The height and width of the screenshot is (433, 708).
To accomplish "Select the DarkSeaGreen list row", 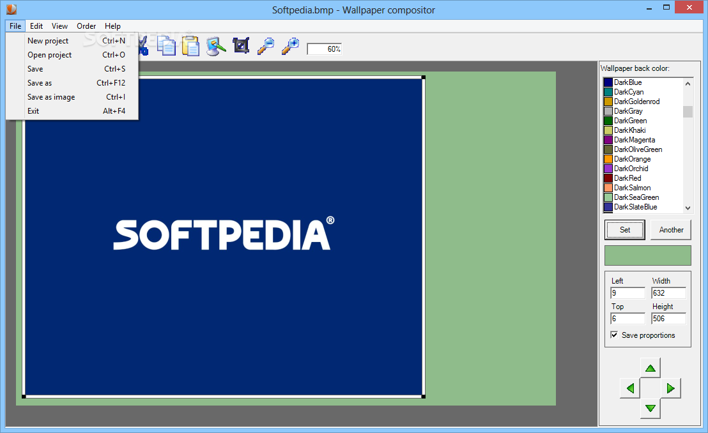I will (643, 197).
